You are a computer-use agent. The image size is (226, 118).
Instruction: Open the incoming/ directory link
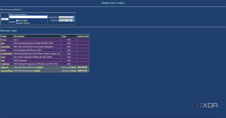click(x=6, y=47)
